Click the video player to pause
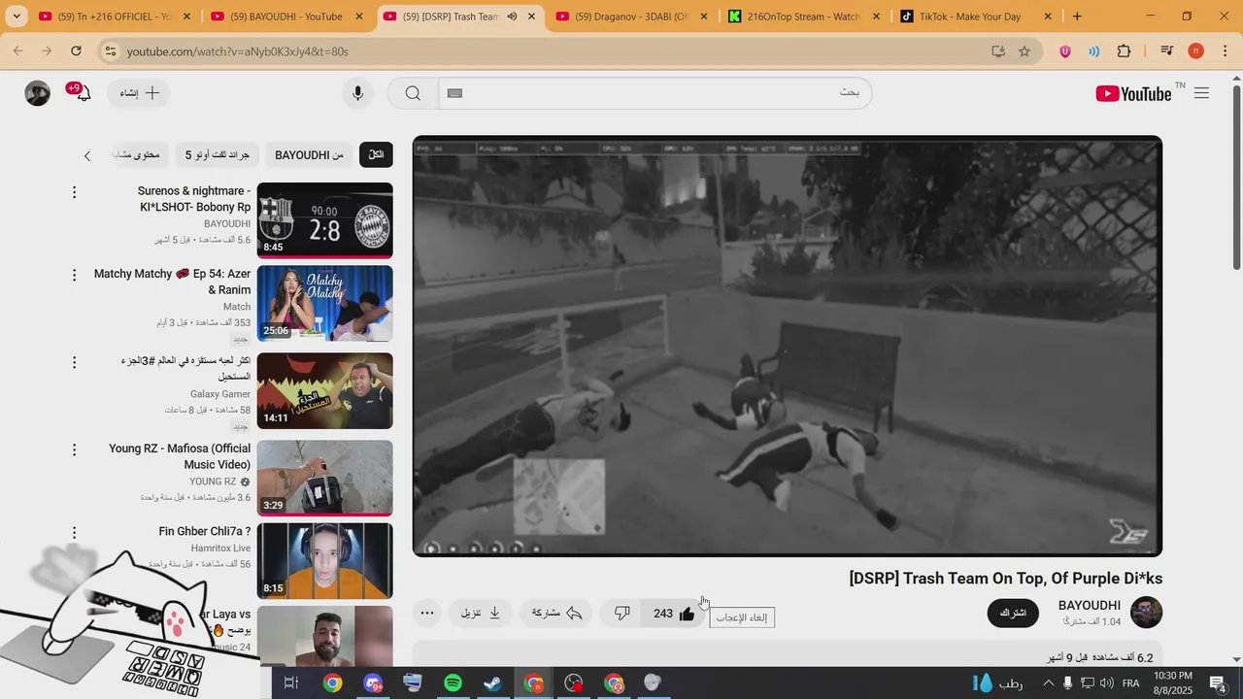Screen dimensions: 1243x699 pyautogui.click(x=788, y=347)
